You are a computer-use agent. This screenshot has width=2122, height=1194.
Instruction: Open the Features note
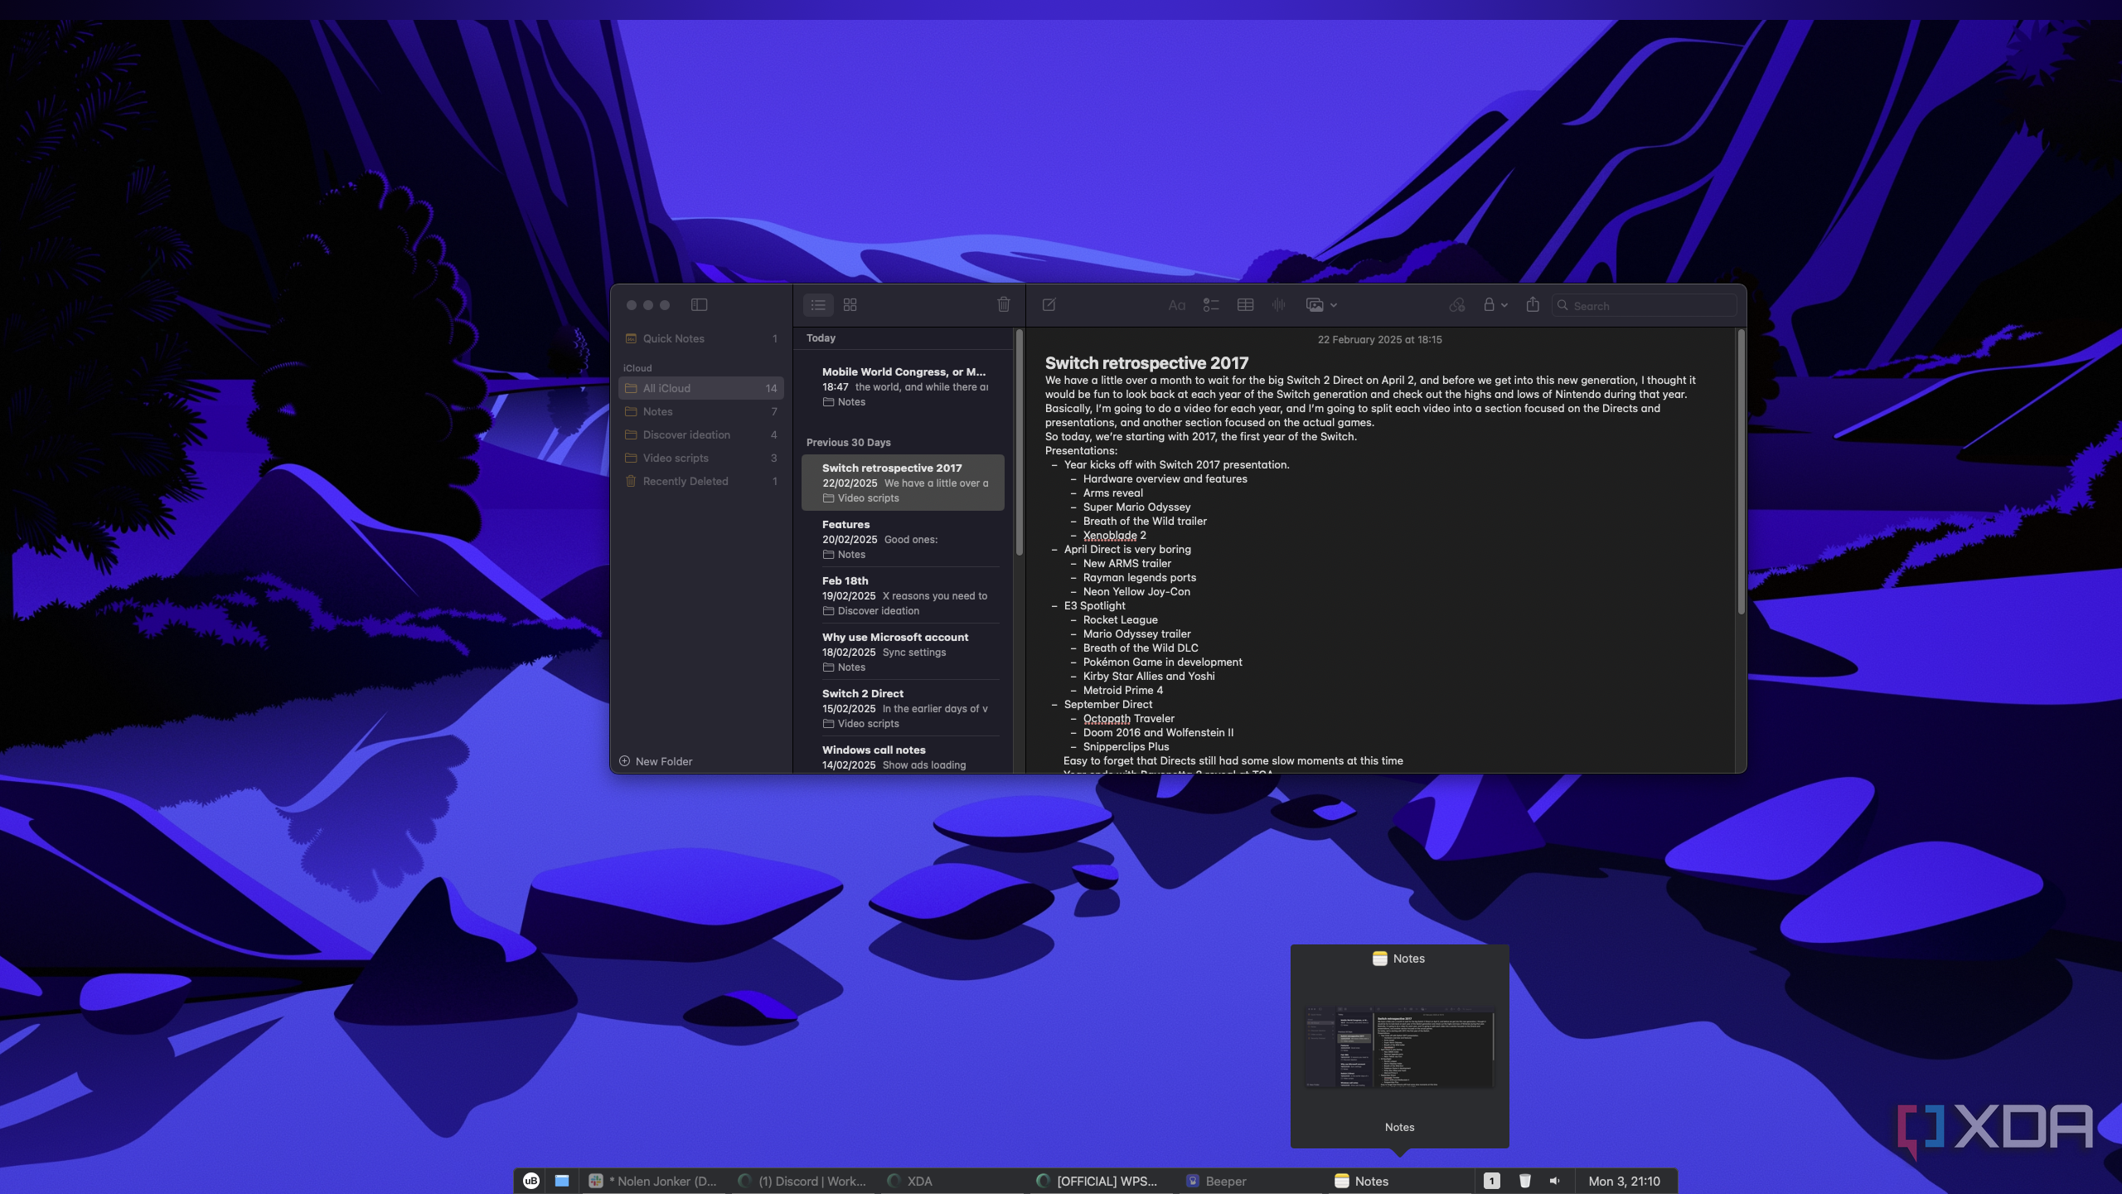click(x=903, y=539)
